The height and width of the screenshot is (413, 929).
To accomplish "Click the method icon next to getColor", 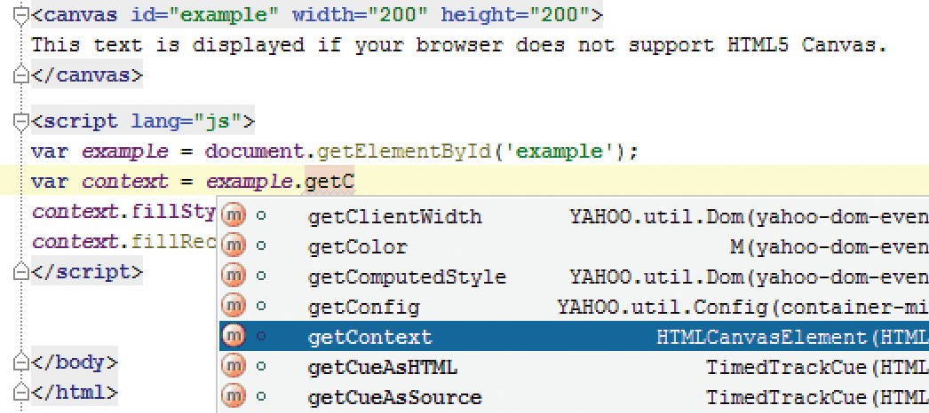I will tap(233, 247).
